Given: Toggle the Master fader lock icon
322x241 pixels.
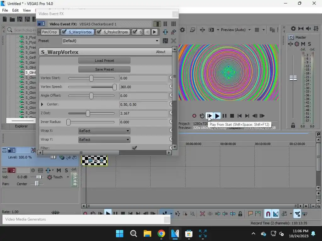Looking at the screenshot, I should [x=293, y=126].
